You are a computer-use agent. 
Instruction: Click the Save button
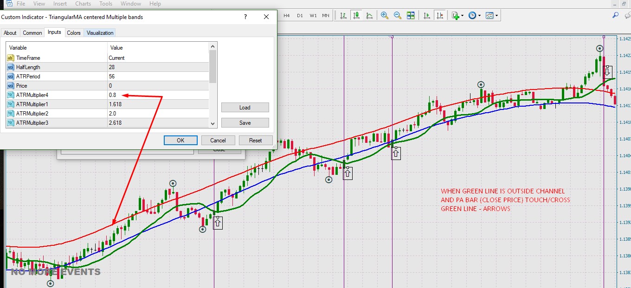[245, 123]
